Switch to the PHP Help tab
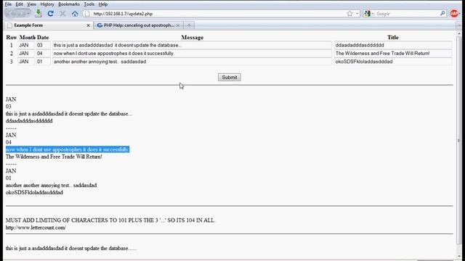 pyautogui.click(x=139, y=25)
